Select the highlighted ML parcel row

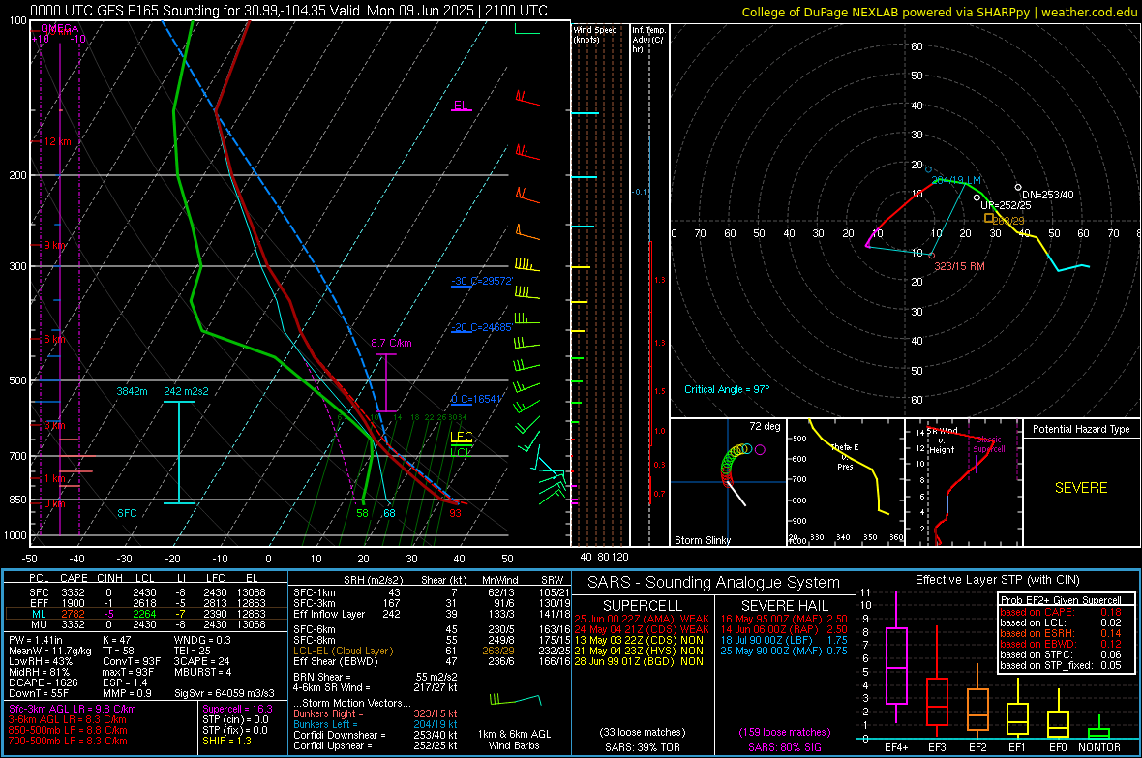[146, 614]
